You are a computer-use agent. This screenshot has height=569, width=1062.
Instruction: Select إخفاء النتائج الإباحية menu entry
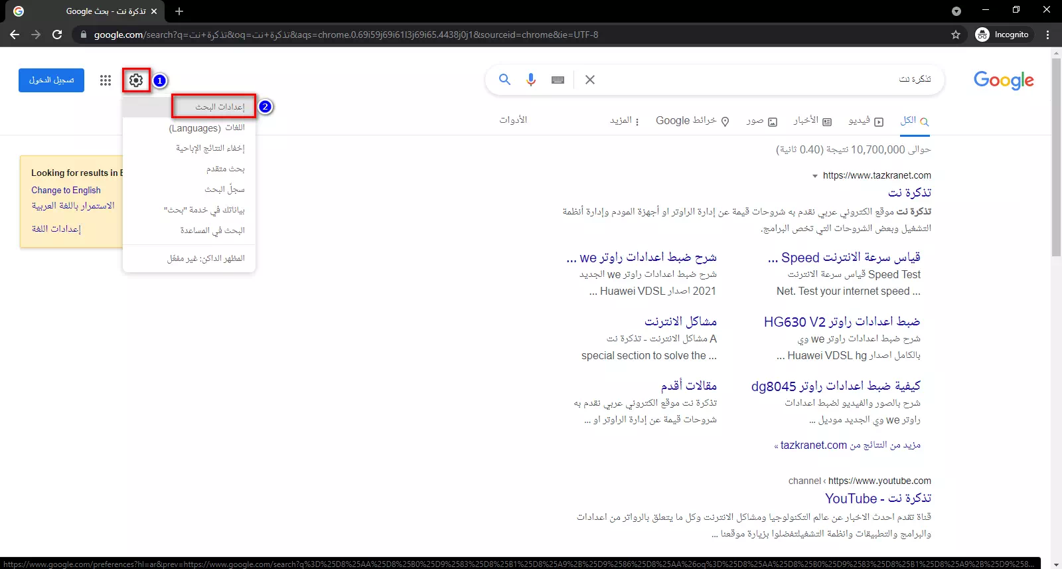coord(189,148)
